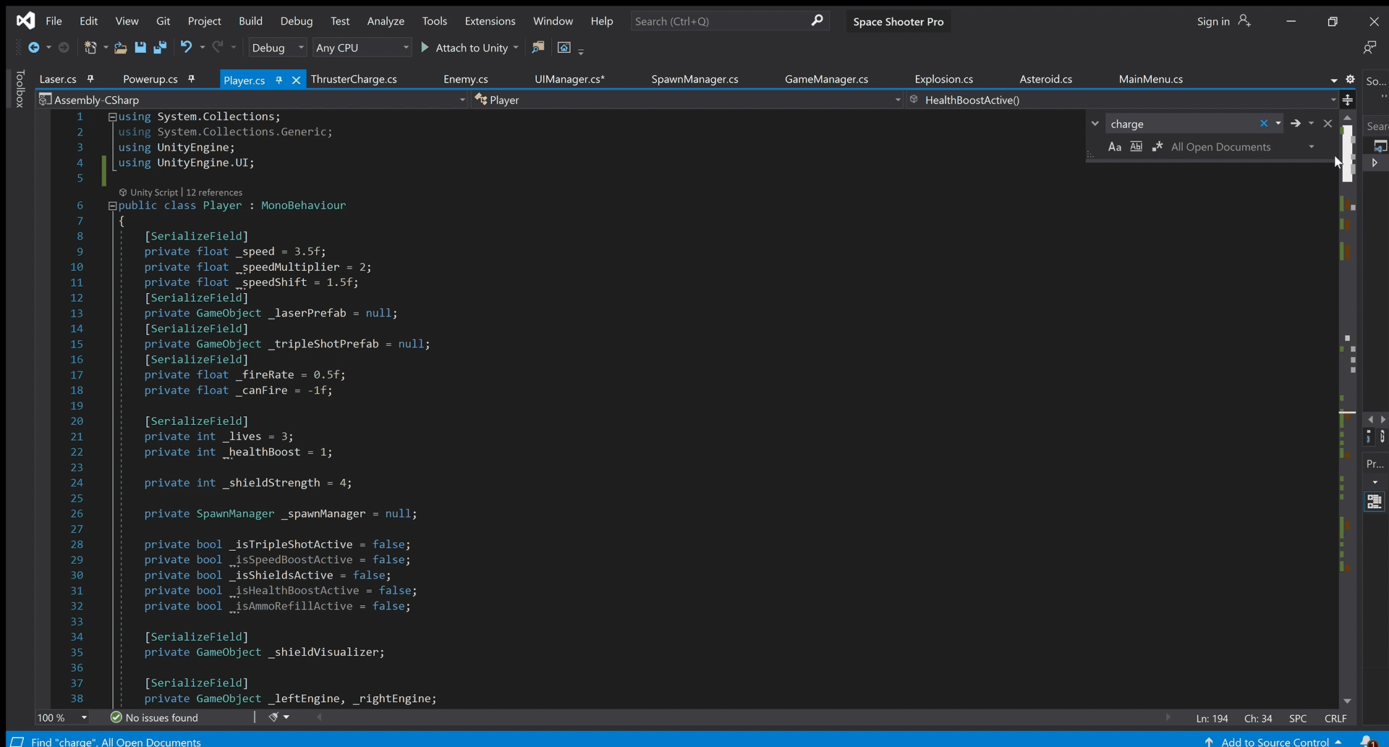1389x747 pixels.
Task: Clear the 'charge' search text
Action: pos(1264,124)
